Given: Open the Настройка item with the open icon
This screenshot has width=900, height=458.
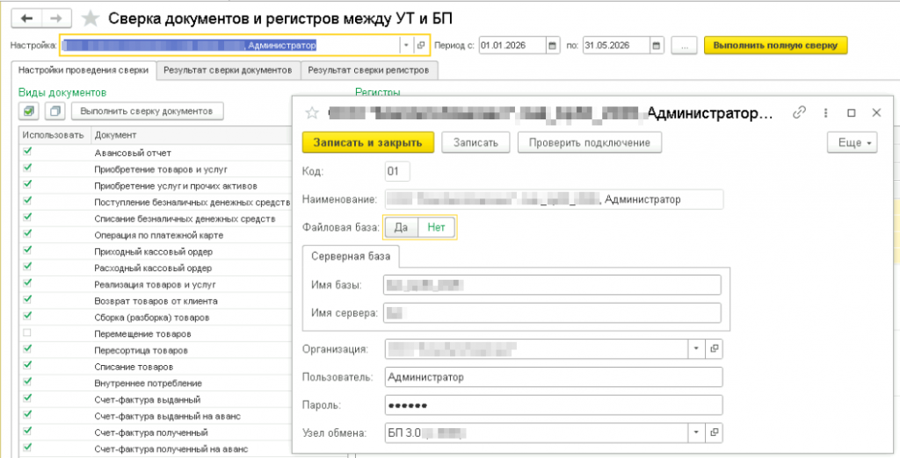Looking at the screenshot, I should (x=421, y=46).
